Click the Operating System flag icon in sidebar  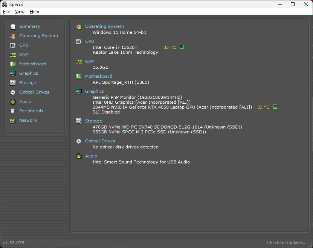(13, 36)
